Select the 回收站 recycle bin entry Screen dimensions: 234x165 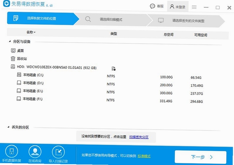pyautogui.click(x=22, y=59)
